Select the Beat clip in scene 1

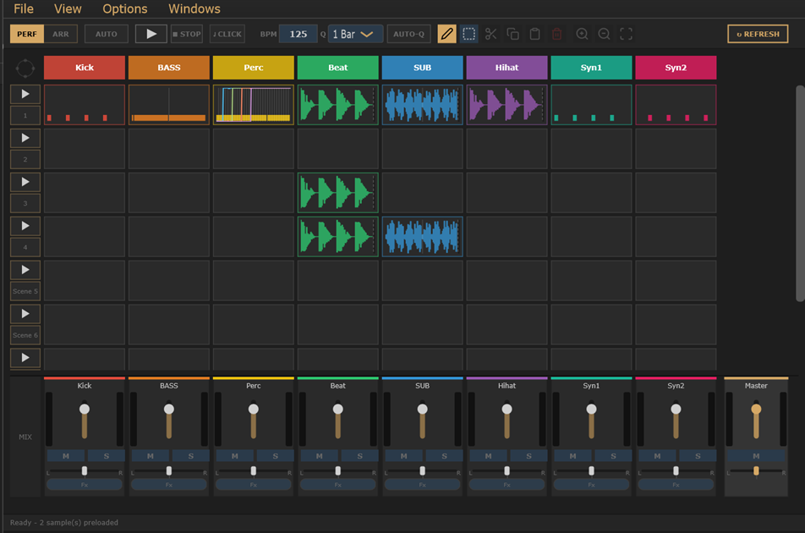pyautogui.click(x=338, y=105)
